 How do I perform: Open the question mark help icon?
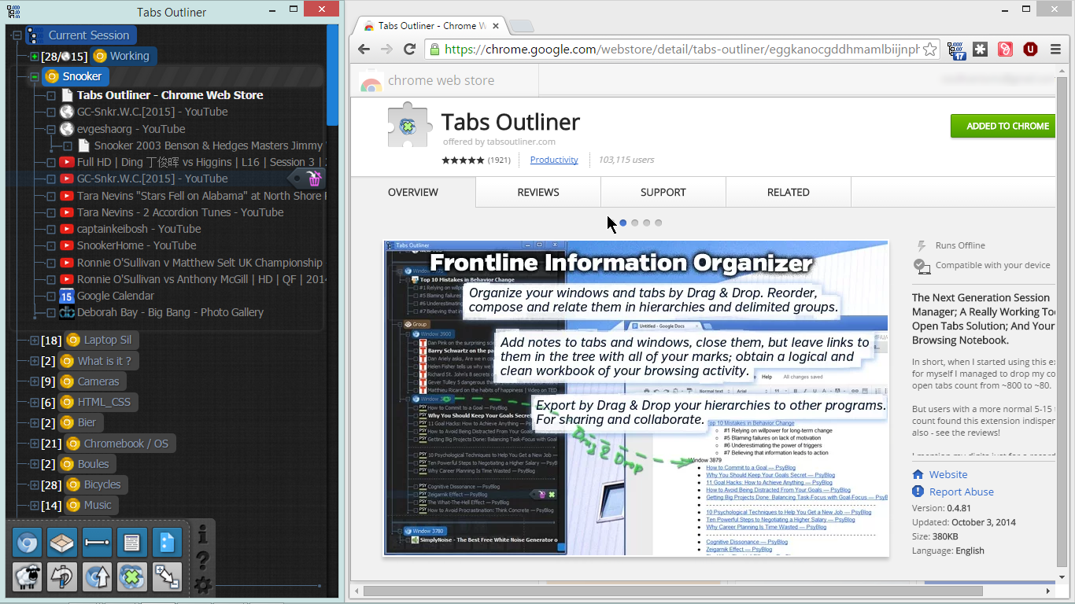202,561
